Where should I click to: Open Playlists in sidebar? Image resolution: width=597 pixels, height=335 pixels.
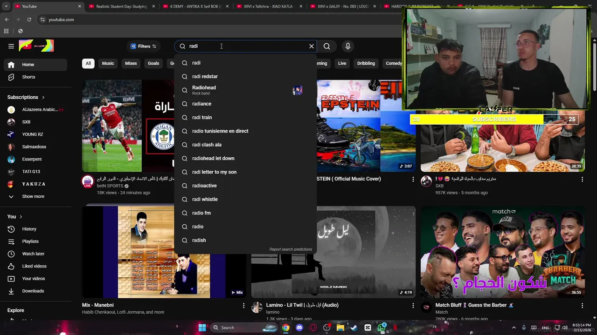35,241
